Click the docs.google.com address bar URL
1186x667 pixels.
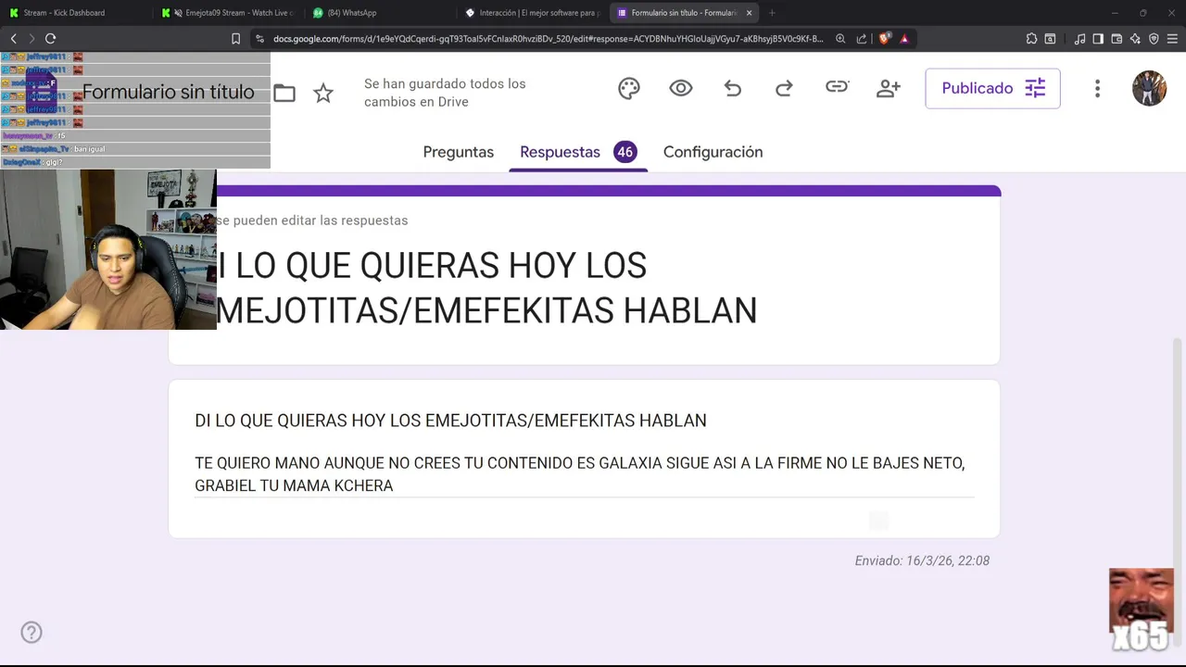coord(548,39)
